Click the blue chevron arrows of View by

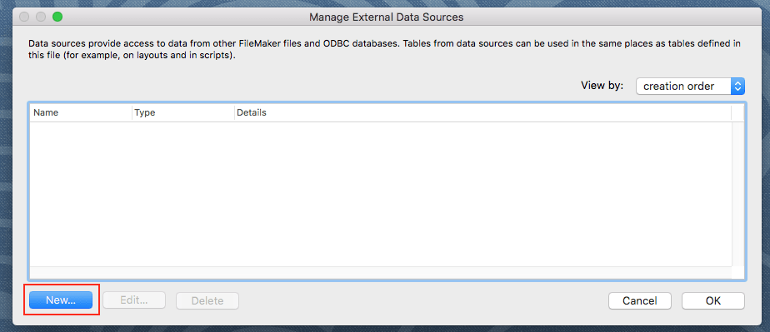737,87
